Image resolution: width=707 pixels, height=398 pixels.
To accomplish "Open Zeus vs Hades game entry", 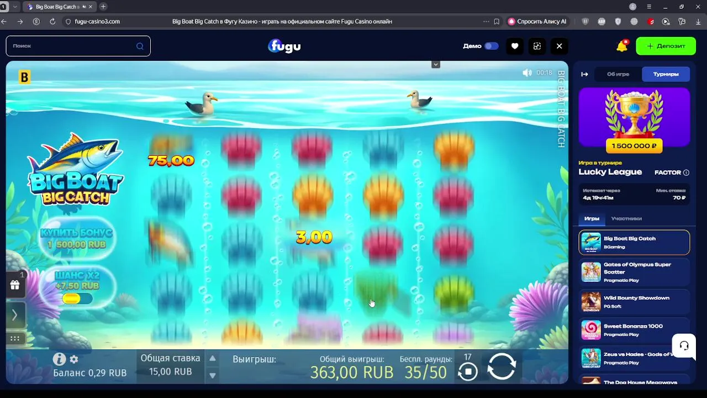I will pos(634,358).
